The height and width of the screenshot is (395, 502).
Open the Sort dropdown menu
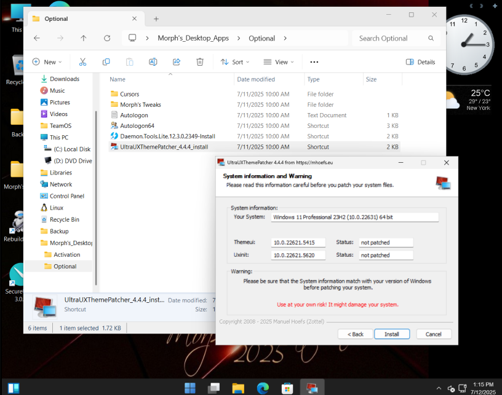pyautogui.click(x=235, y=62)
